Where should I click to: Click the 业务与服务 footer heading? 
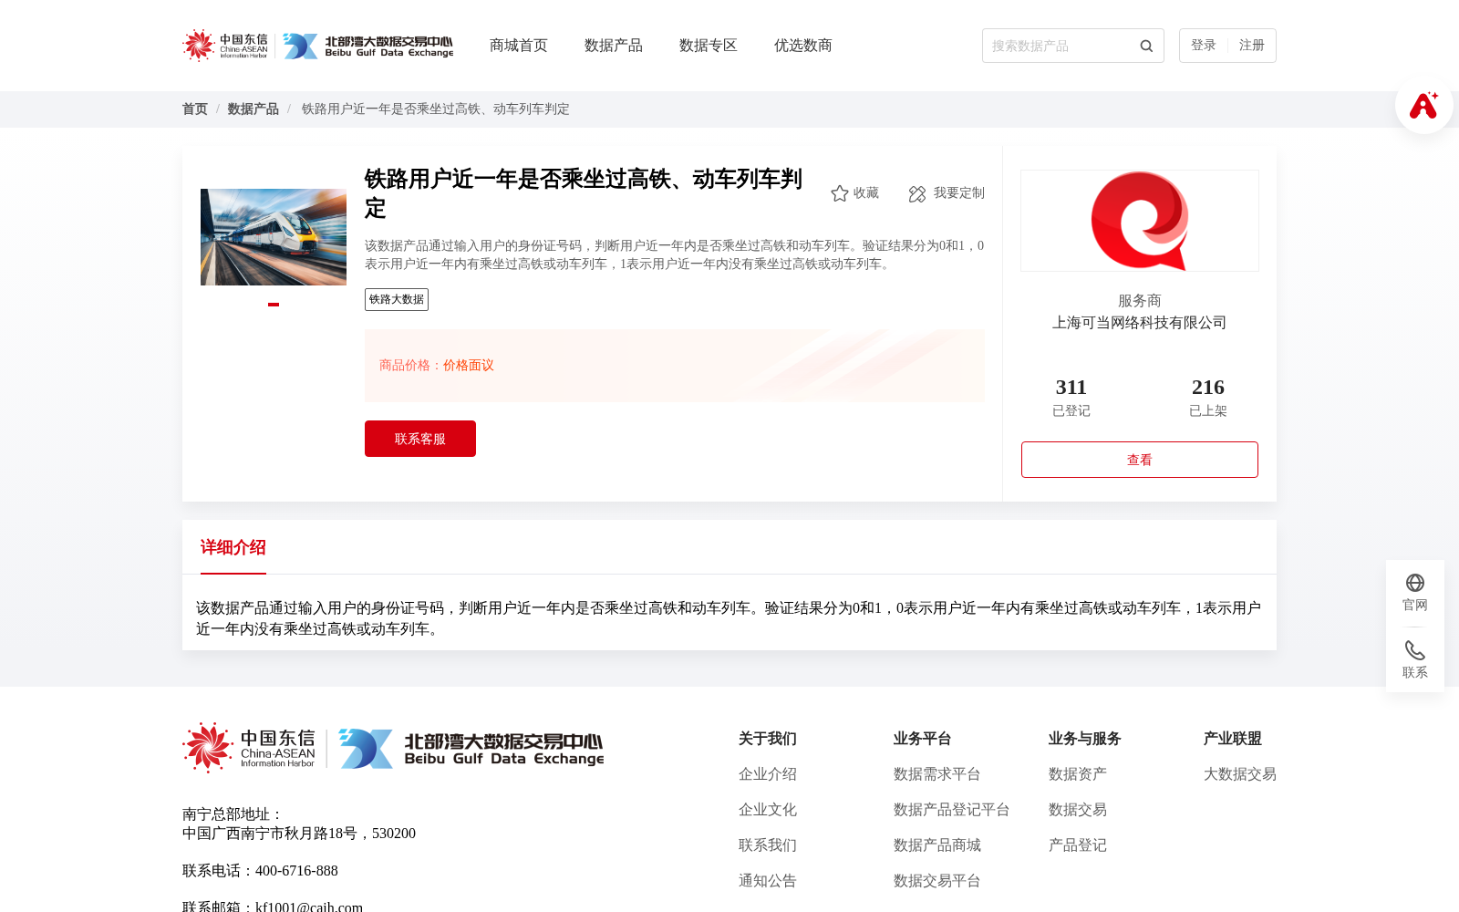1085,739
